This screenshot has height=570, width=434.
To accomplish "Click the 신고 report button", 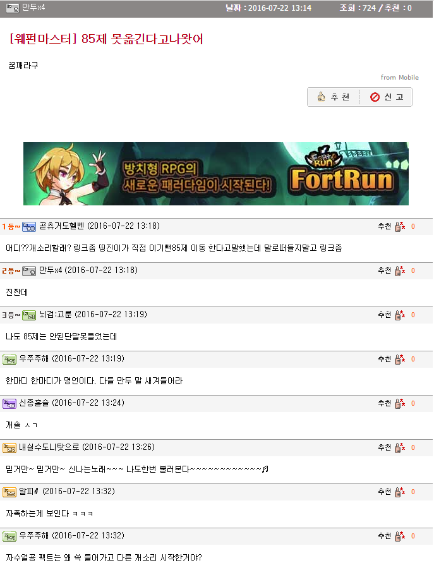I will click(x=386, y=97).
